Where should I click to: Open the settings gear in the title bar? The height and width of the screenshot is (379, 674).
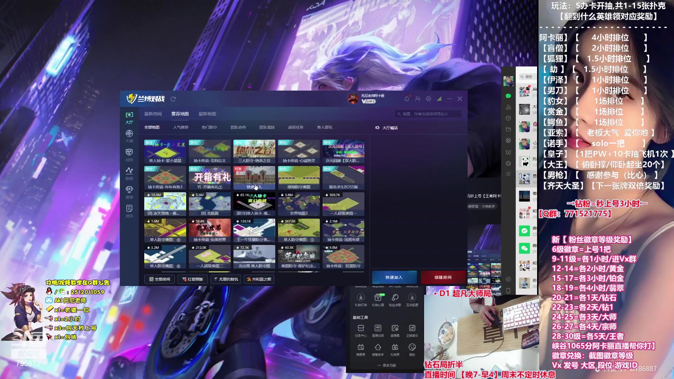click(428, 99)
